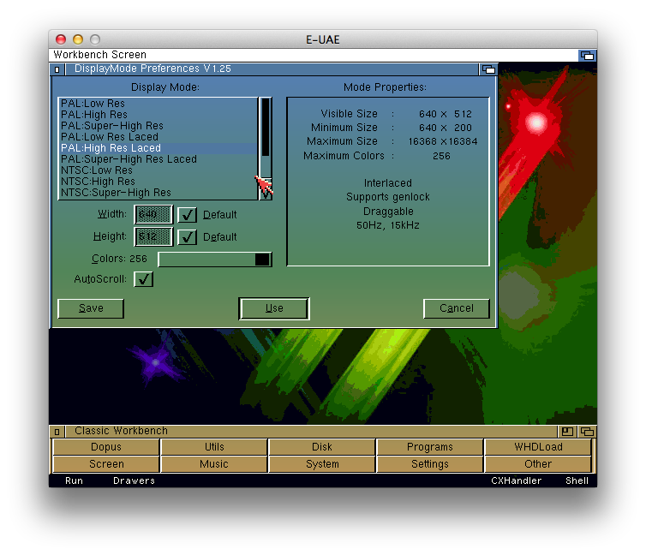Open the Programs menu button
Image resolution: width=646 pixels, height=555 pixels.
click(x=430, y=447)
